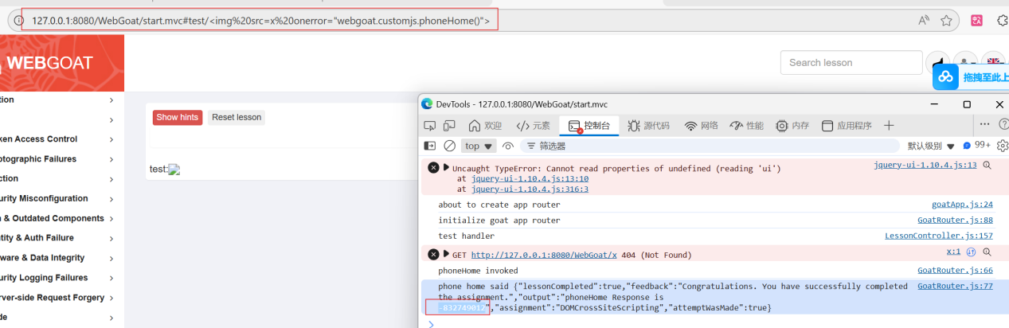The image size is (1009, 328).
Task: Click the Search lesson input field
Action: [851, 62]
